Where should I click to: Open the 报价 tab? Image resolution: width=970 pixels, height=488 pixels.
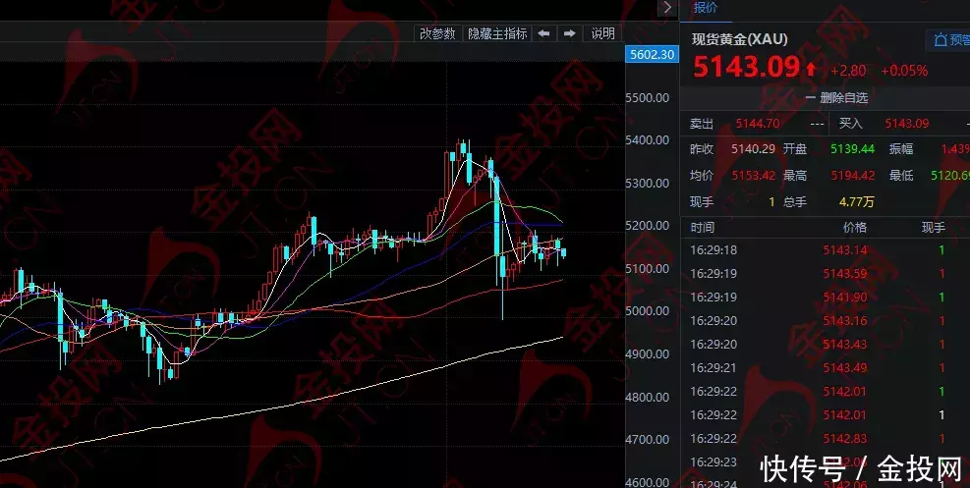pyautogui.click(x=706, y=8)
